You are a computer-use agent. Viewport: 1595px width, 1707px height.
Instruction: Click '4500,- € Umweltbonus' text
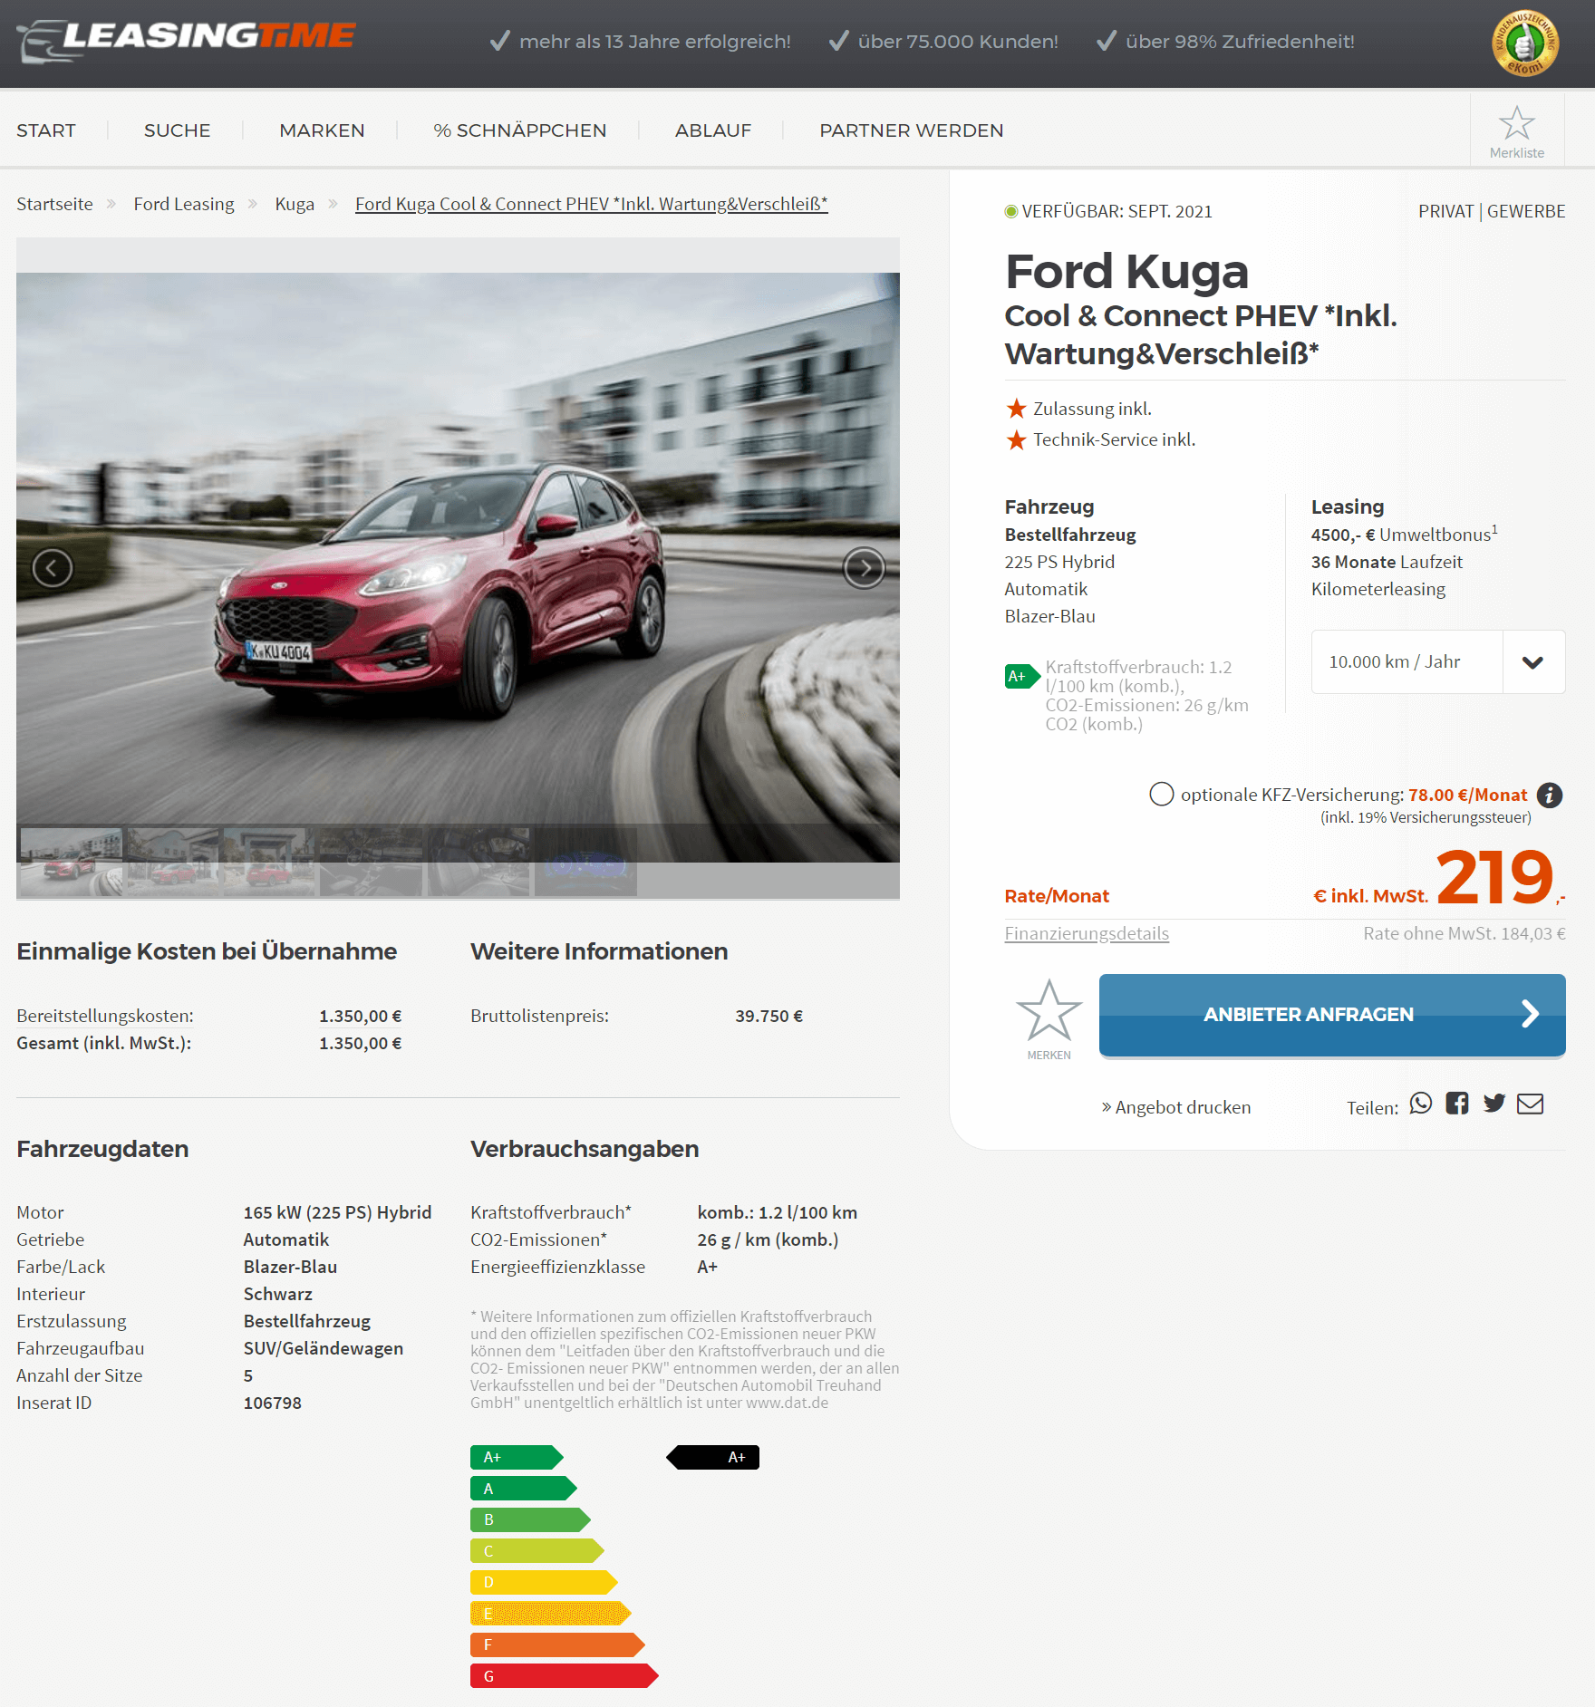[1404, 535]
